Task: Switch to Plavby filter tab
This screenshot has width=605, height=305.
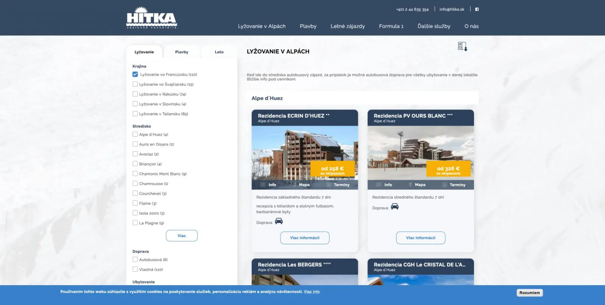Action: 182,52
